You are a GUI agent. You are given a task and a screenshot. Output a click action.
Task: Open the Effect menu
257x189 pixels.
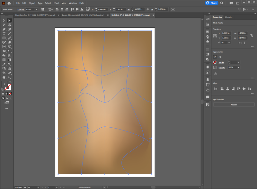pos(56,3)
